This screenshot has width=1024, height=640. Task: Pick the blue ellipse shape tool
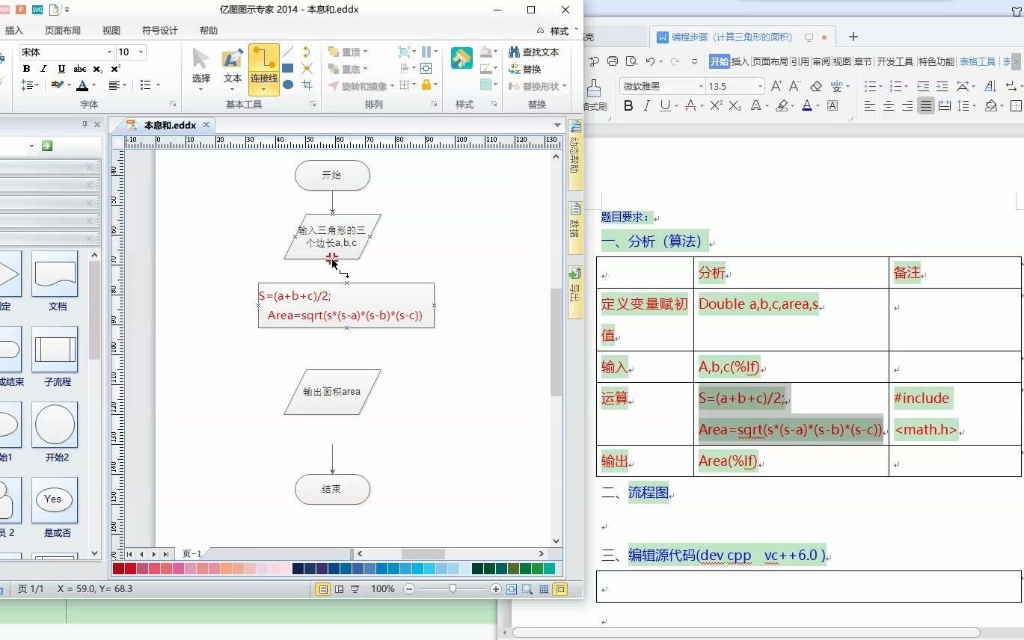point(288,84)
